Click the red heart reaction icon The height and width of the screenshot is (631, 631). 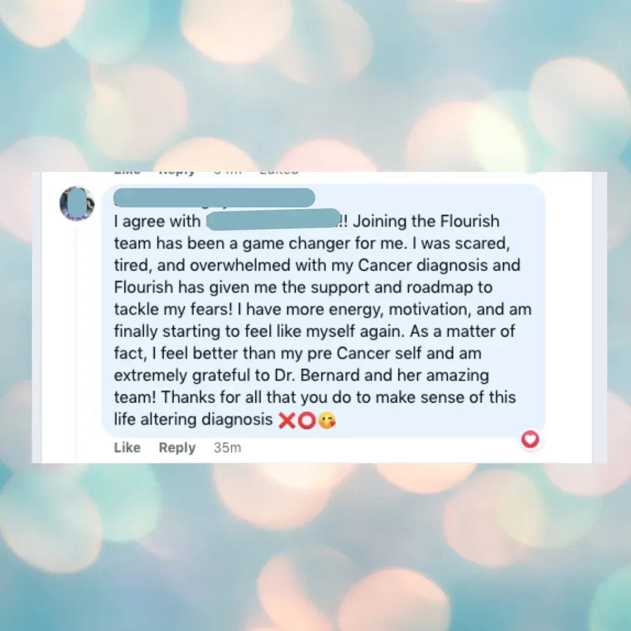pyautogui.click(x=530, y=439)
